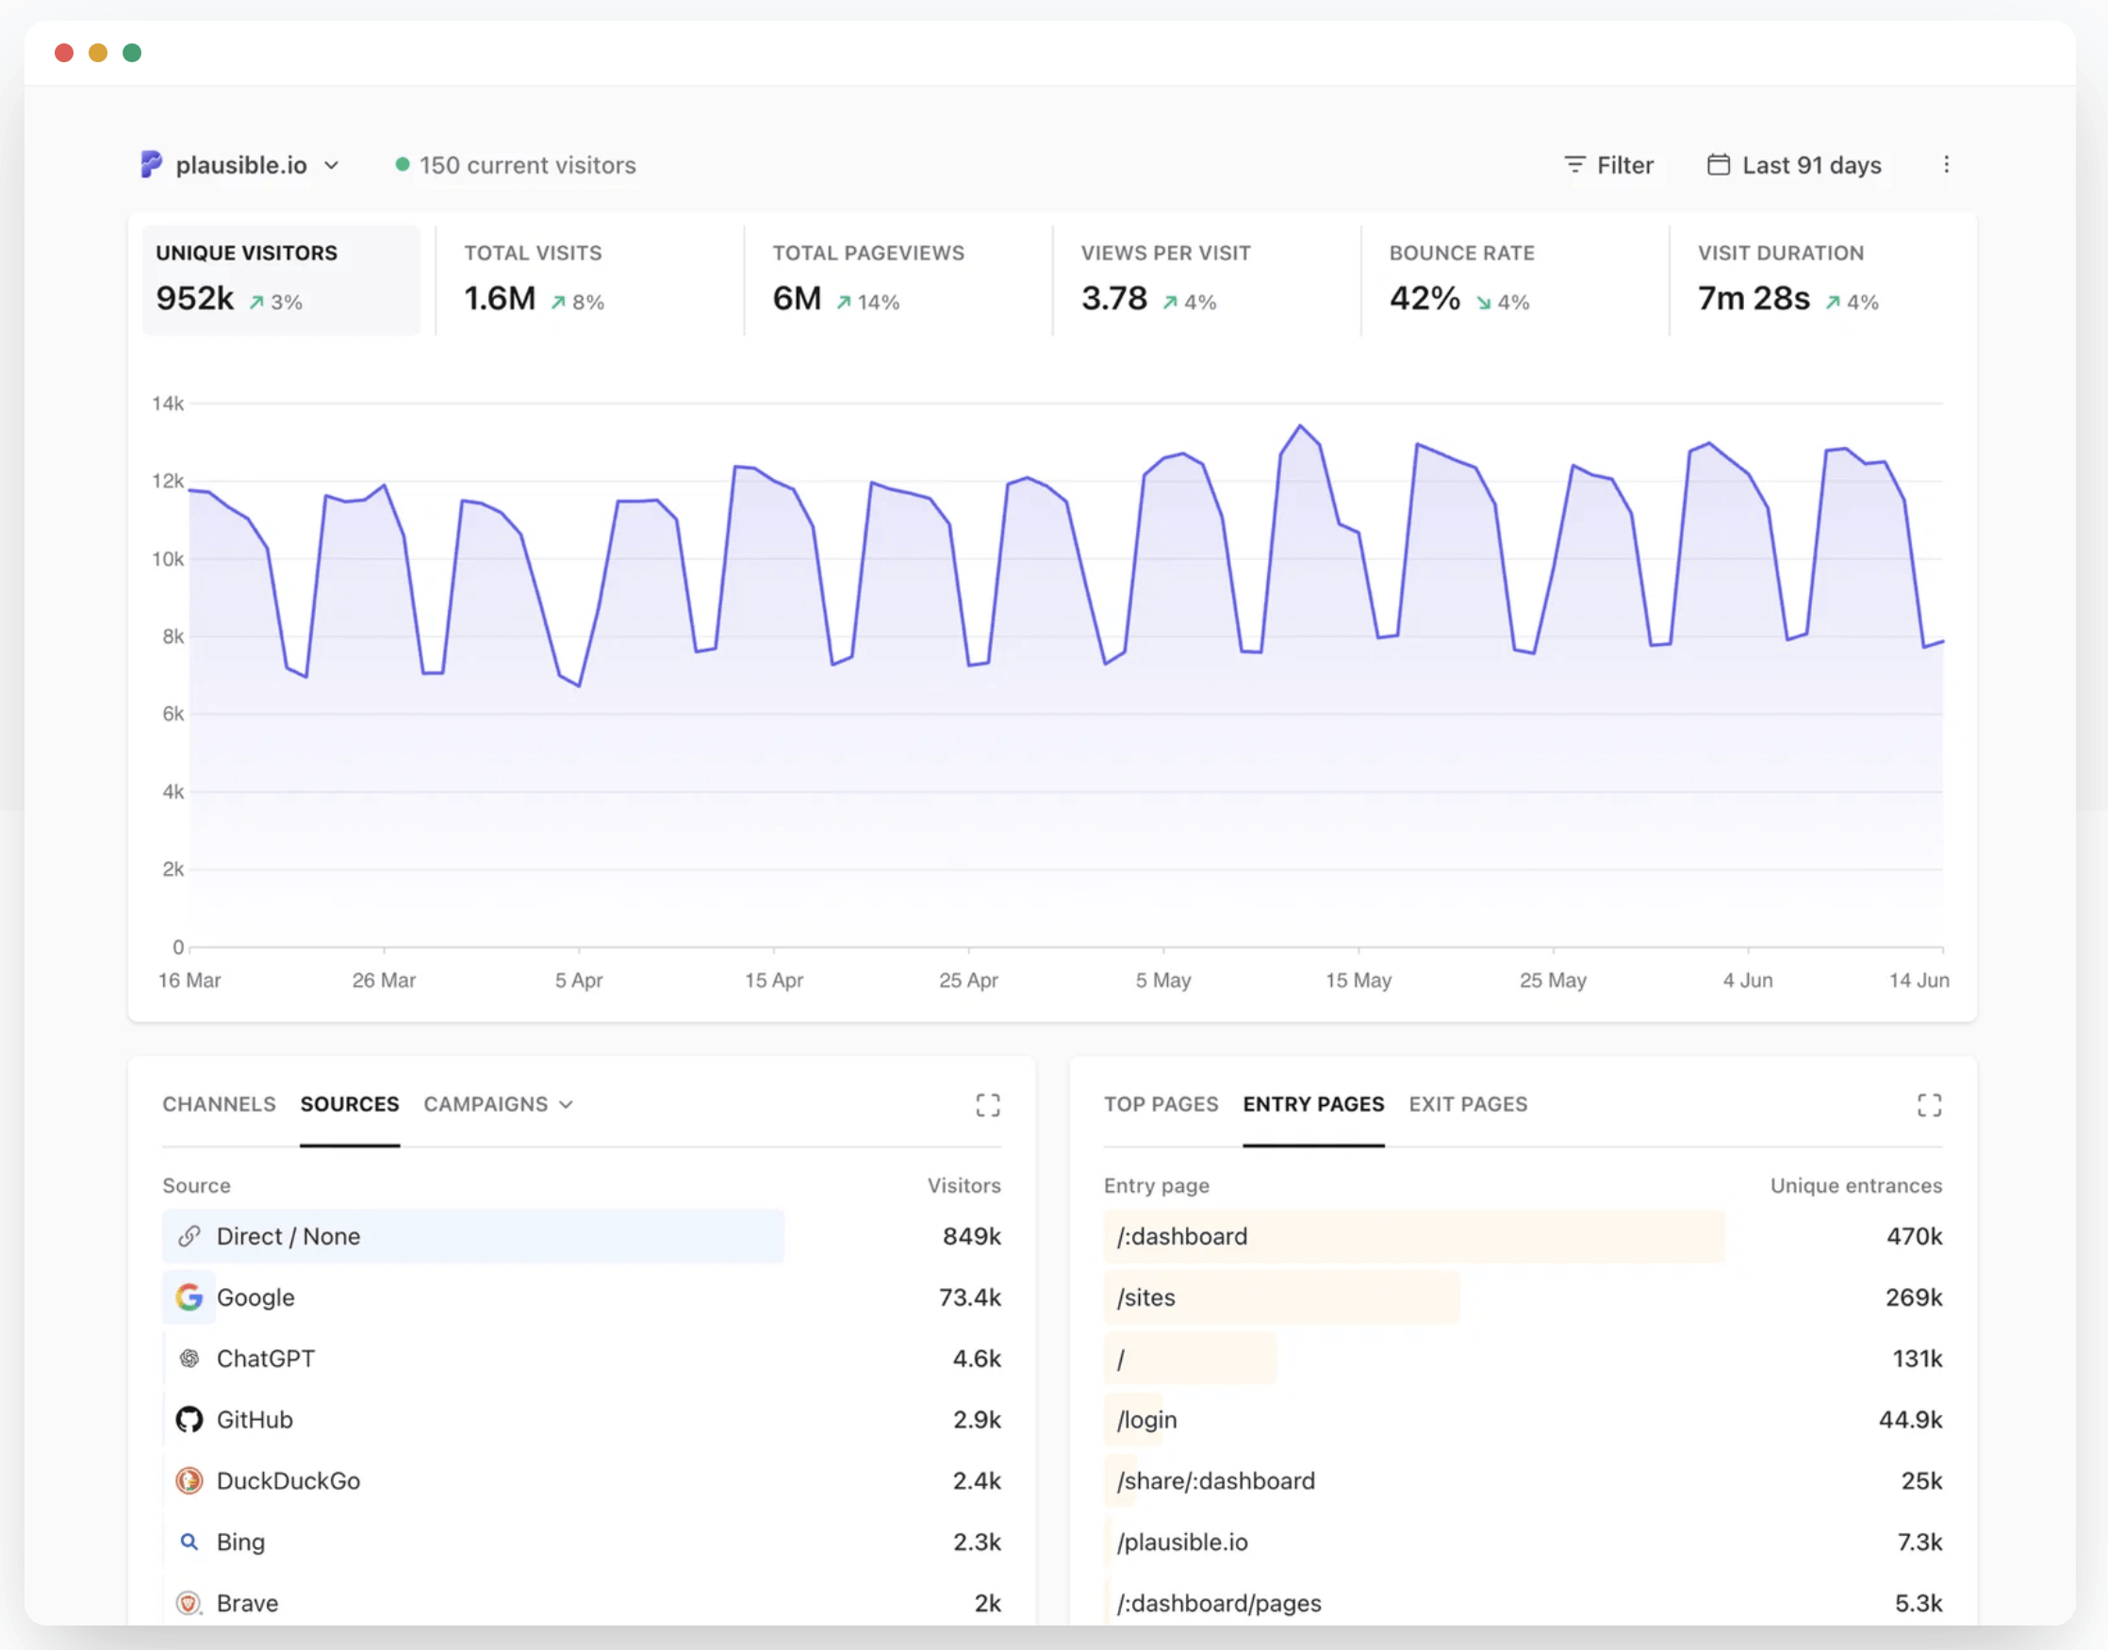Open the Campaigns dropdown chevron

click(x=567, y=1104)
